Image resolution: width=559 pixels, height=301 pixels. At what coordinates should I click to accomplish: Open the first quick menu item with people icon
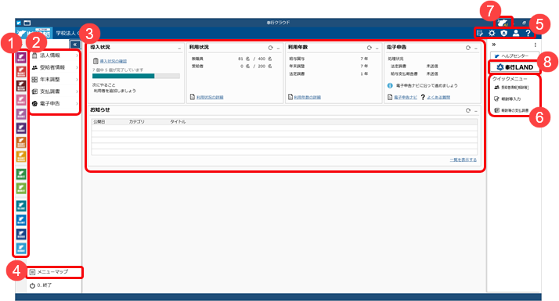(x=511, y=88)
